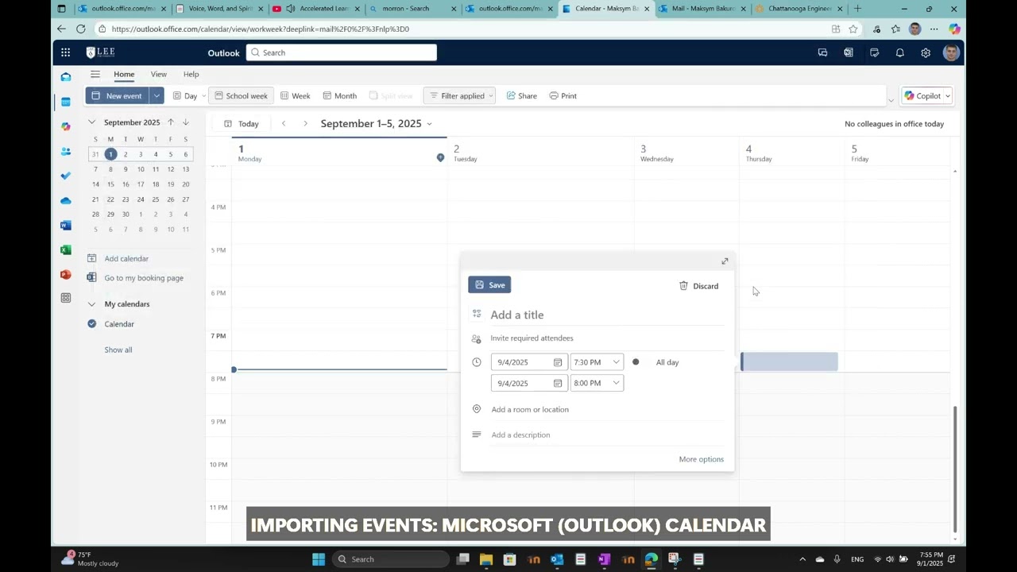
Task: Jump to Today in calendar
Action: 242,123
